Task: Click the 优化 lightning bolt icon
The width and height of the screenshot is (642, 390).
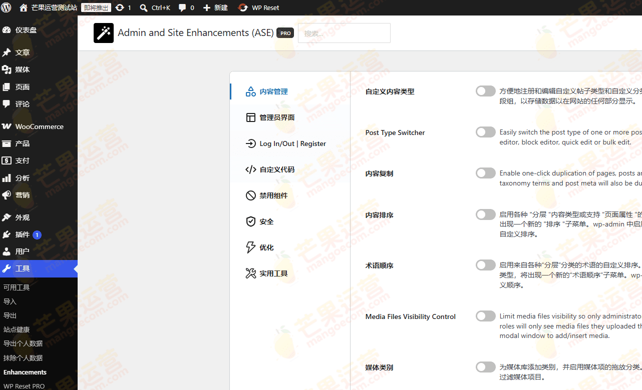Action: pos(251,247)
